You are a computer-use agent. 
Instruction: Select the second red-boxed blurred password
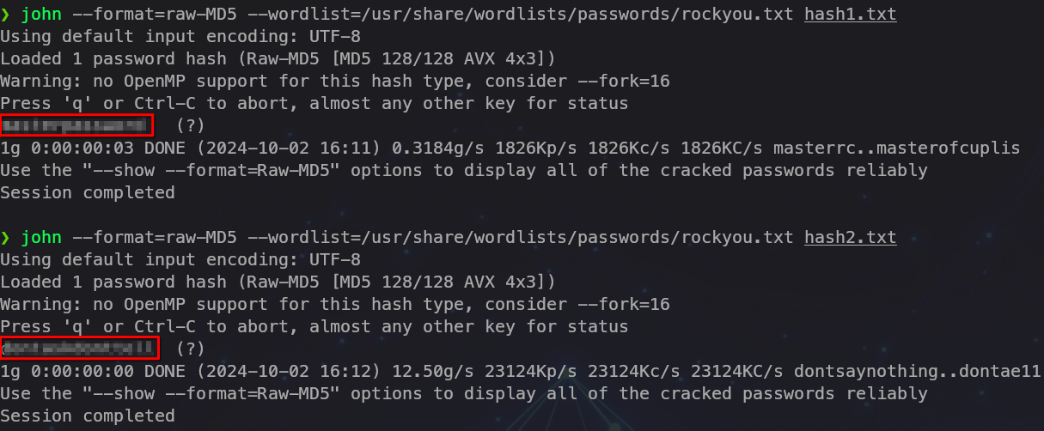point(81,348)
